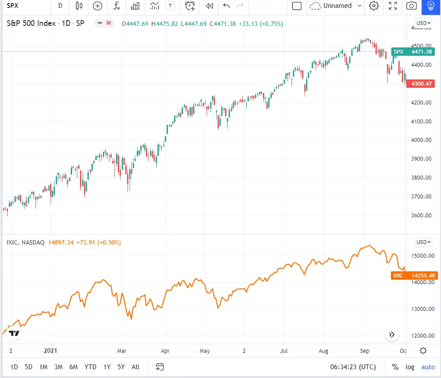Select the 6M time range
Viewport: 441px width, 378px height.
(x=73, y=367)
